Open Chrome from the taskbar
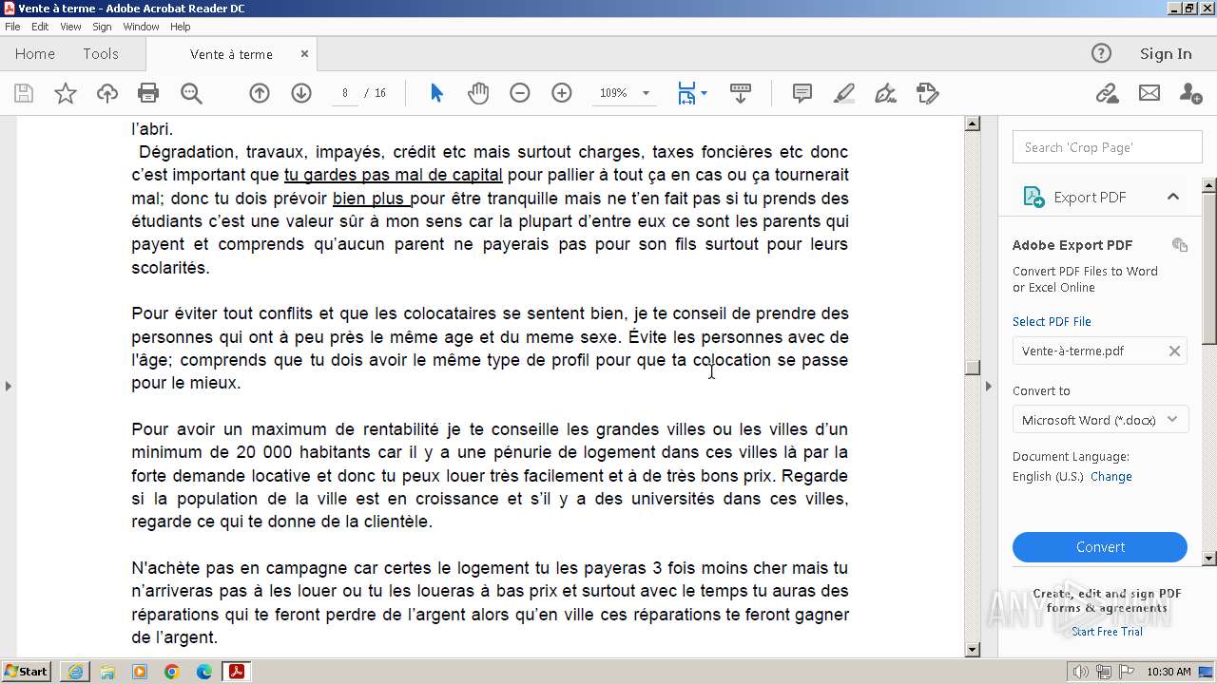This screenshot has width=1217, height=684. click(x=172, y=672)
